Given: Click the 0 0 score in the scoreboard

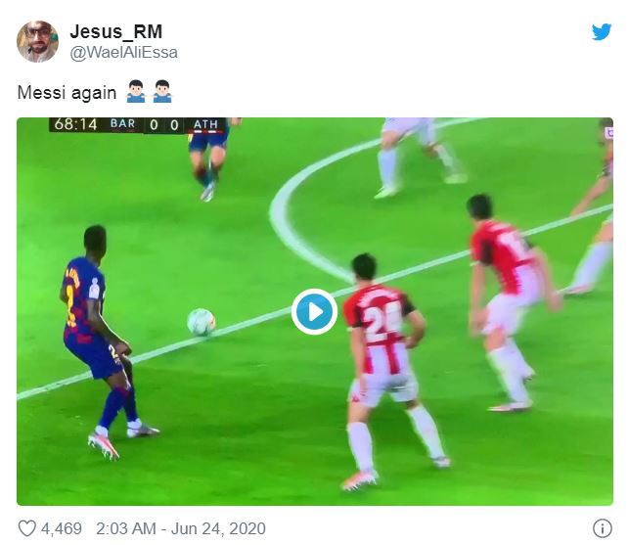Looking at the screenshot, I should click(164, 125).
